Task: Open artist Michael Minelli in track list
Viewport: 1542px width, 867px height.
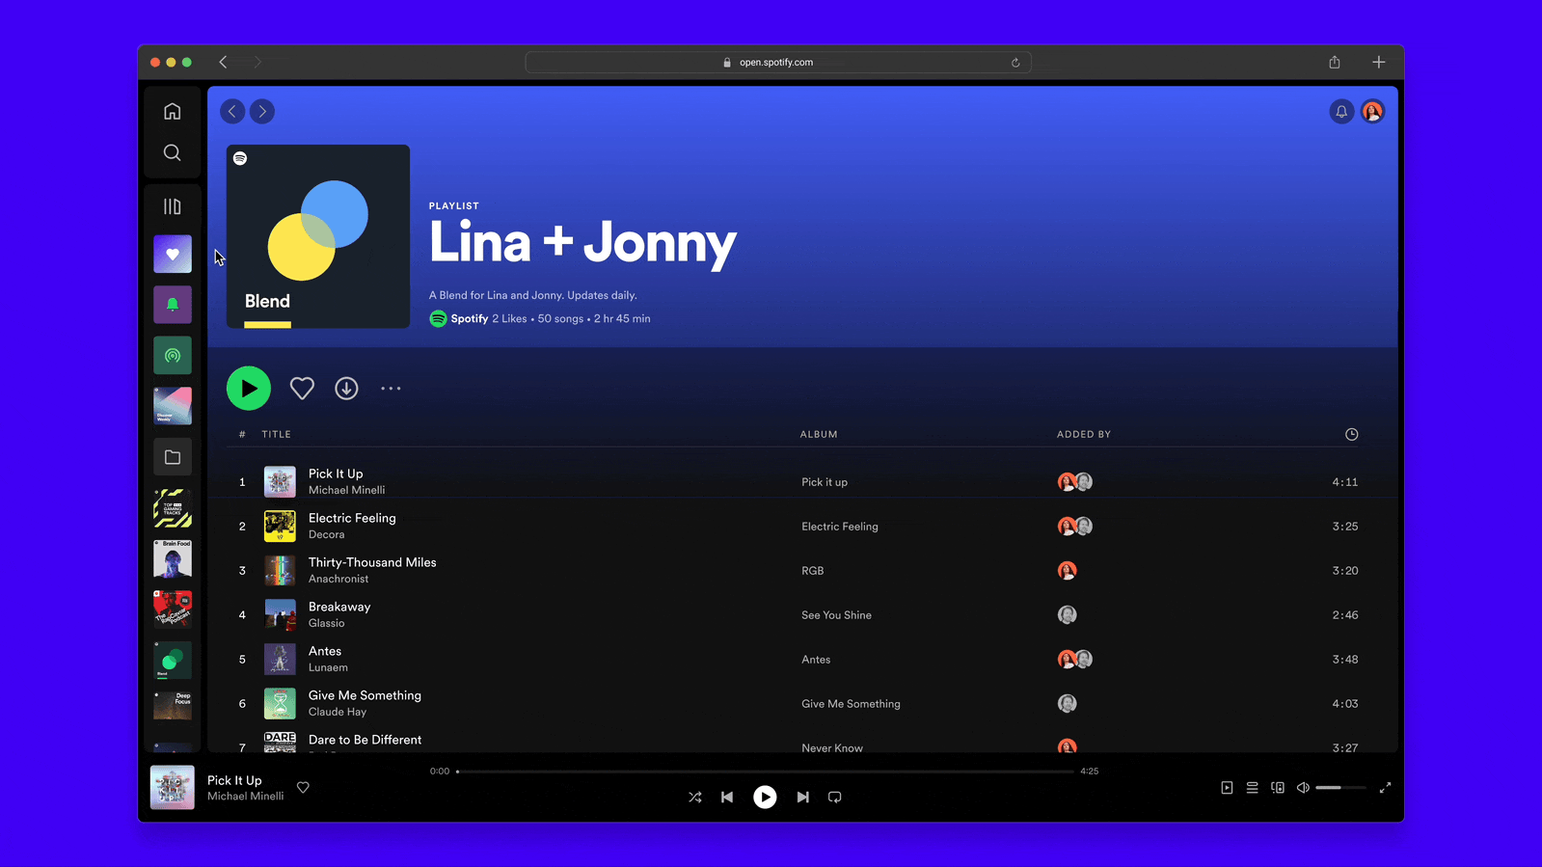Action: pyautogui.click(x=346, y=490)
